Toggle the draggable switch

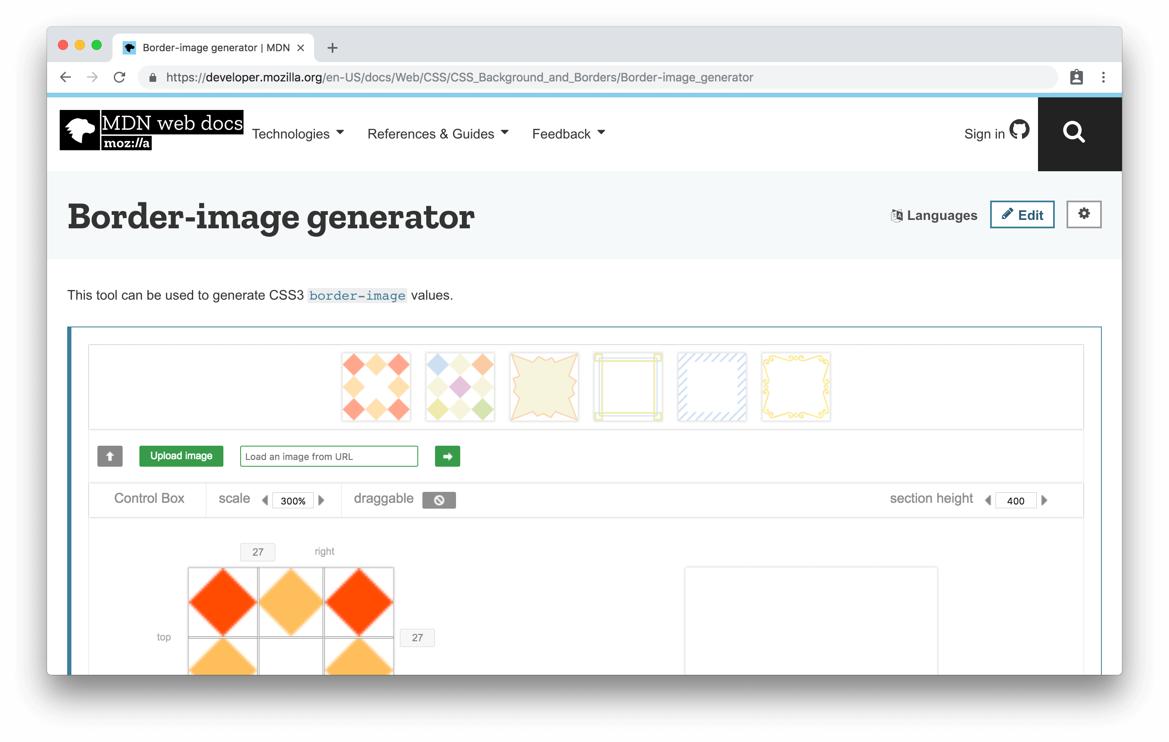tap(438, 500)
